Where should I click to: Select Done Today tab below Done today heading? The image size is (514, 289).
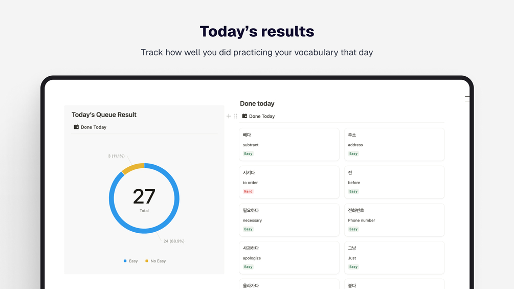coord(261,116)
